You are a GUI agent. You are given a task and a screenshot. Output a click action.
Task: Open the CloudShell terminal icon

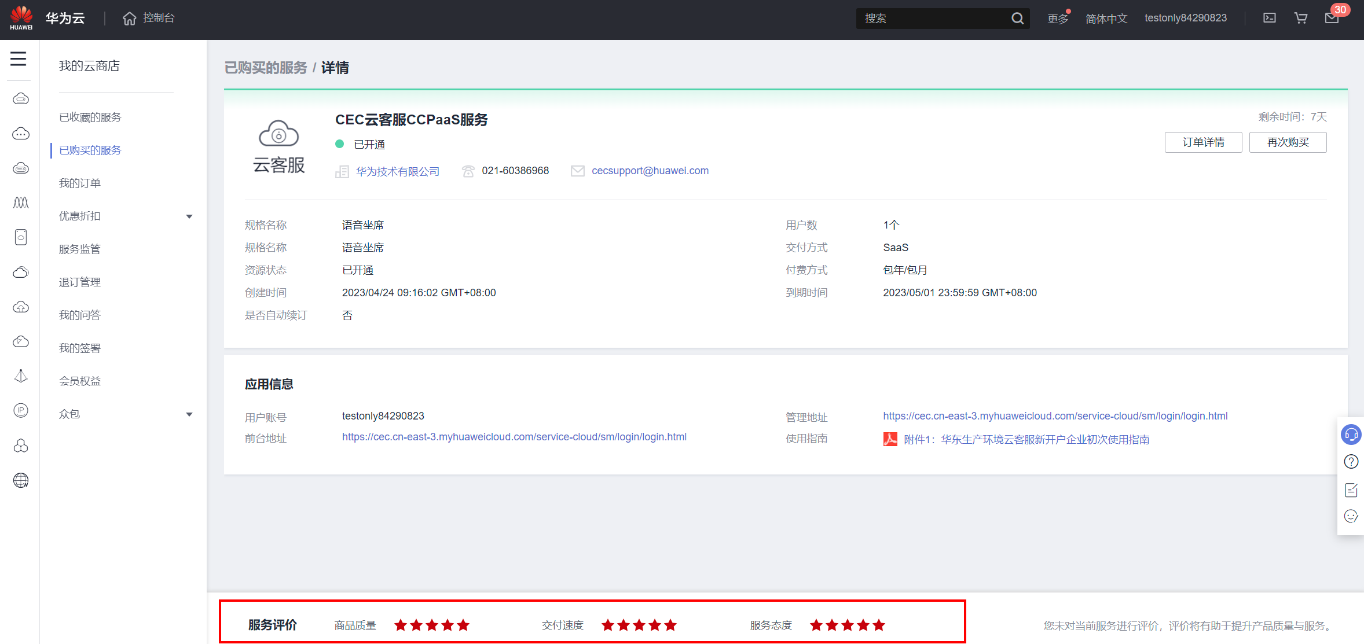click(x=1270, y=18)
